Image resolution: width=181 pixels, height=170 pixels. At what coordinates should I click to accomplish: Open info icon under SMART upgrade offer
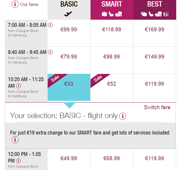pyautogui.click(x=15, y=140)
